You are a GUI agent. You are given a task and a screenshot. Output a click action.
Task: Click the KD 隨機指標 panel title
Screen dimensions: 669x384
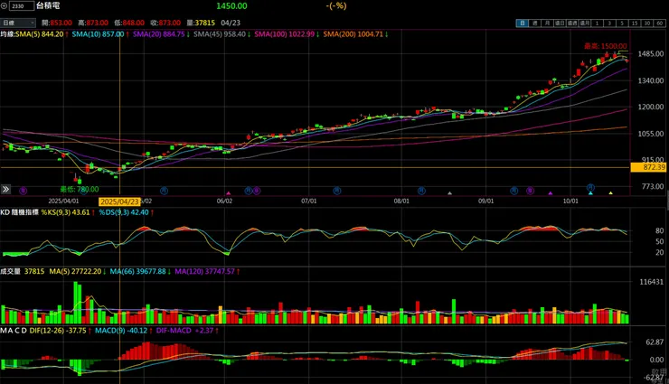tap(19, 211)
